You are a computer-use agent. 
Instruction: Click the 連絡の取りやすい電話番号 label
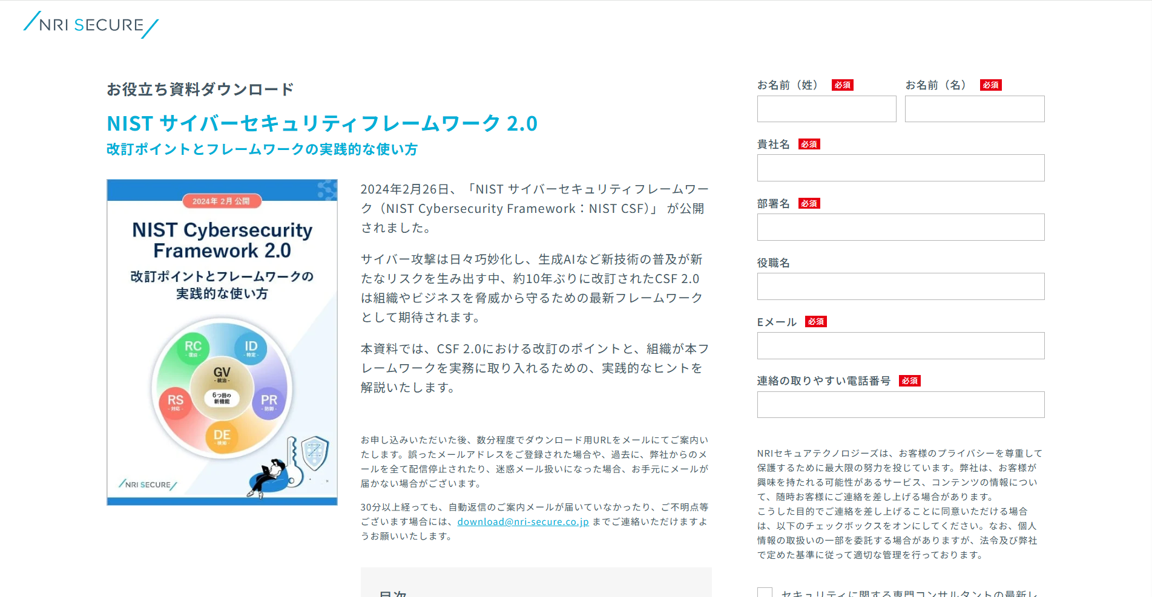tap(824, 380)
